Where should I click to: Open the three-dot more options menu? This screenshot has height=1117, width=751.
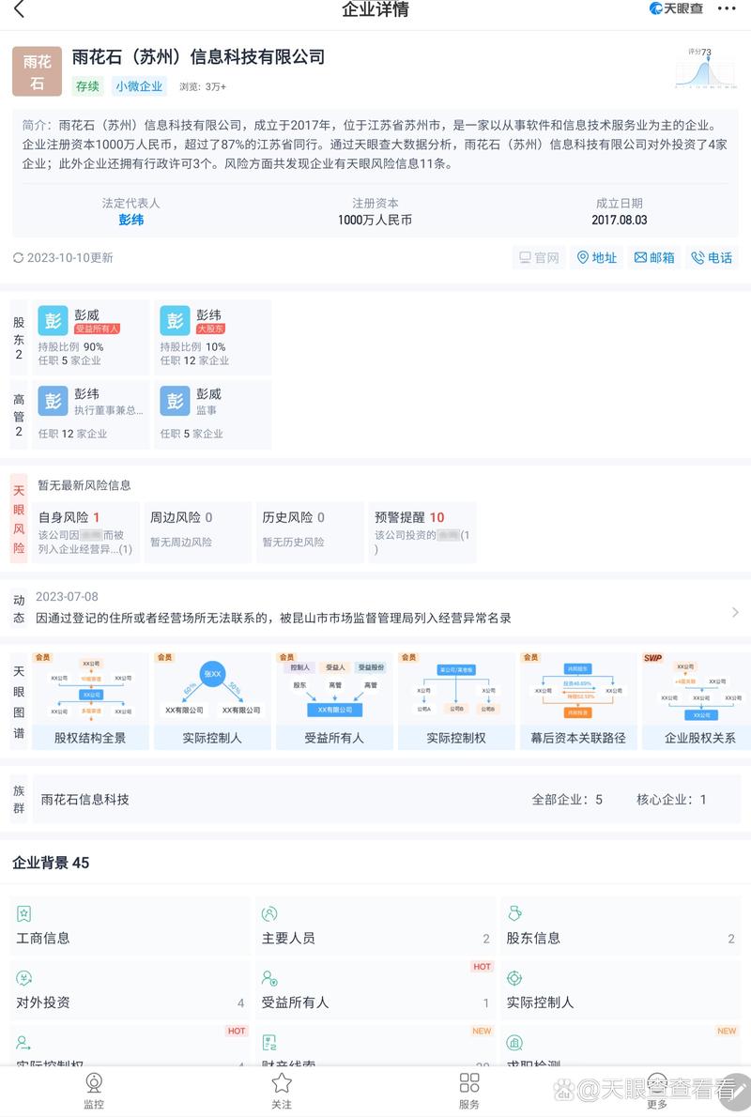coord(727,8)
